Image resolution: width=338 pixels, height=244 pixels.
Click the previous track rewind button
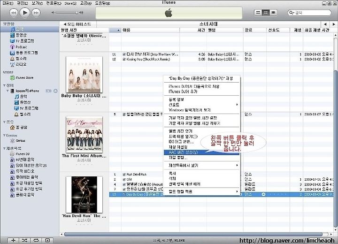(x=14, y=13)
